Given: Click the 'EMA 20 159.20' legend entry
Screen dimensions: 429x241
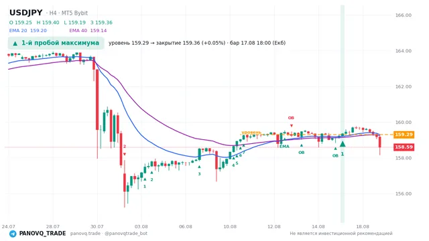Looking at the screenshot, I should (28, 31).
